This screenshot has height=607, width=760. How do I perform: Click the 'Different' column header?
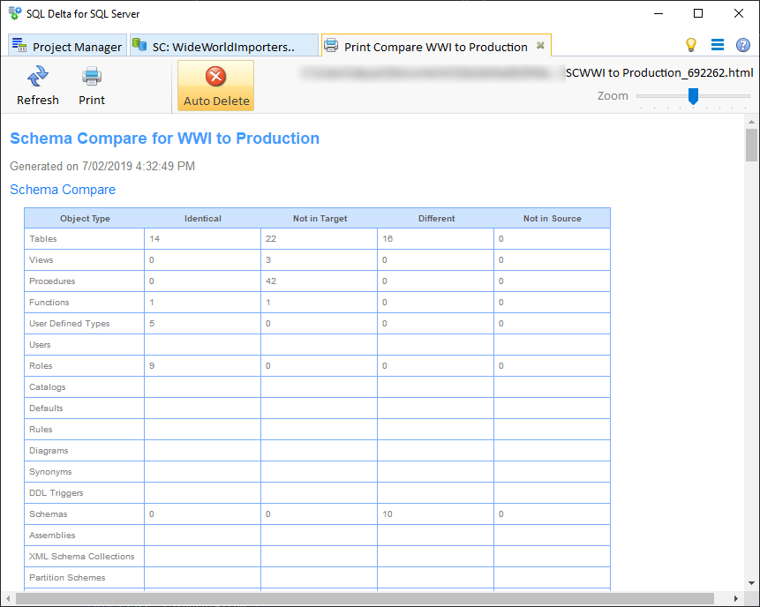436,219
